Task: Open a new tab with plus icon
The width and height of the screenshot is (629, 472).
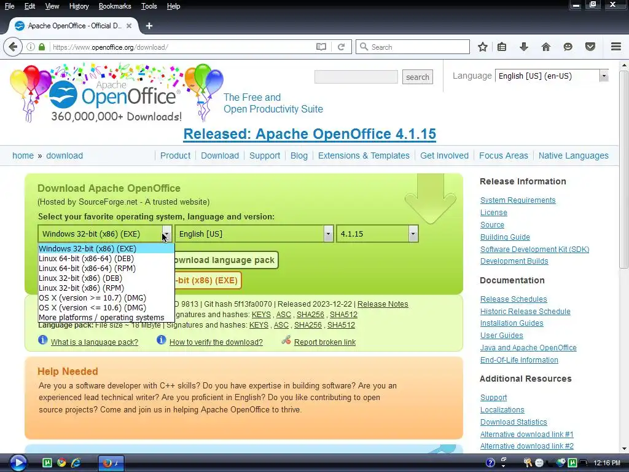Action: (149, 26)
